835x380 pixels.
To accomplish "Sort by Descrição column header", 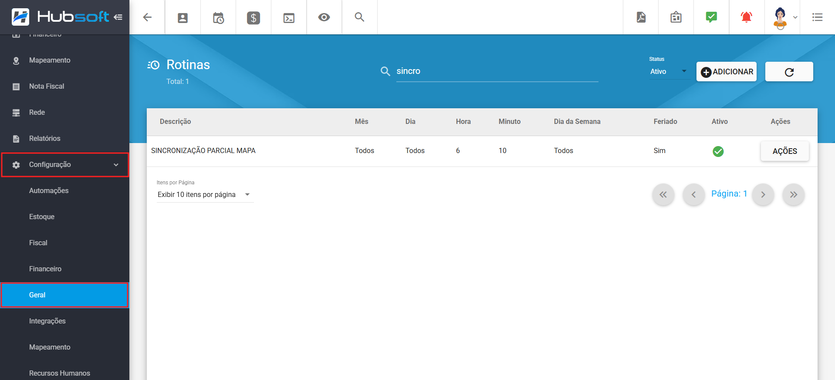I will (175, 122).
